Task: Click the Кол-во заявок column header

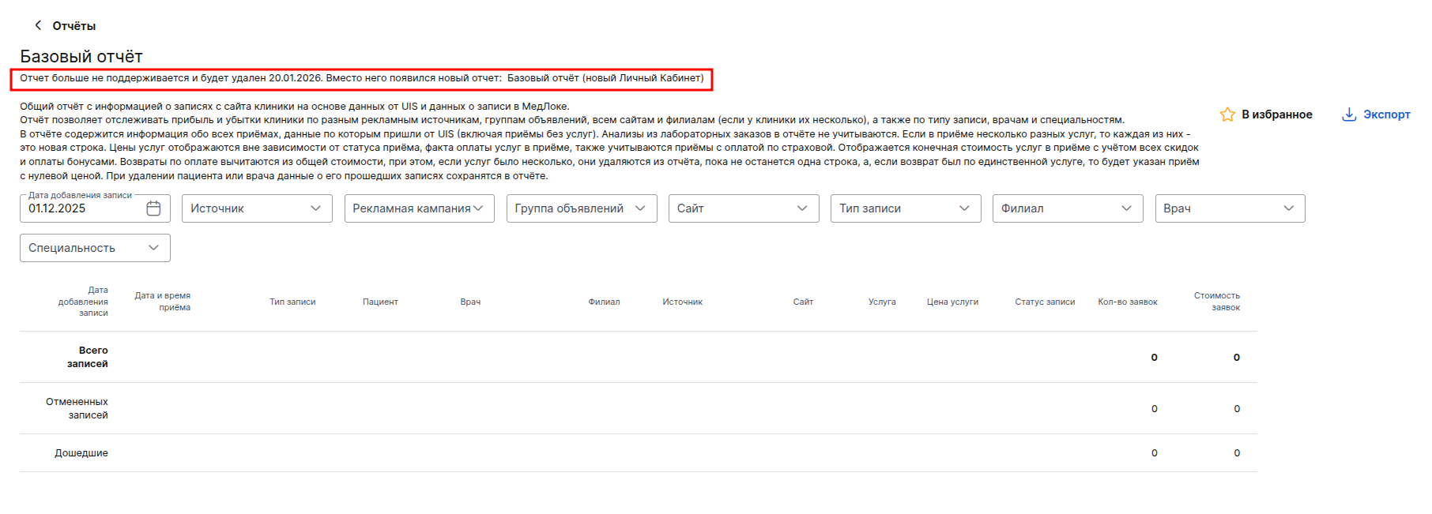Action: (1127, 302)
